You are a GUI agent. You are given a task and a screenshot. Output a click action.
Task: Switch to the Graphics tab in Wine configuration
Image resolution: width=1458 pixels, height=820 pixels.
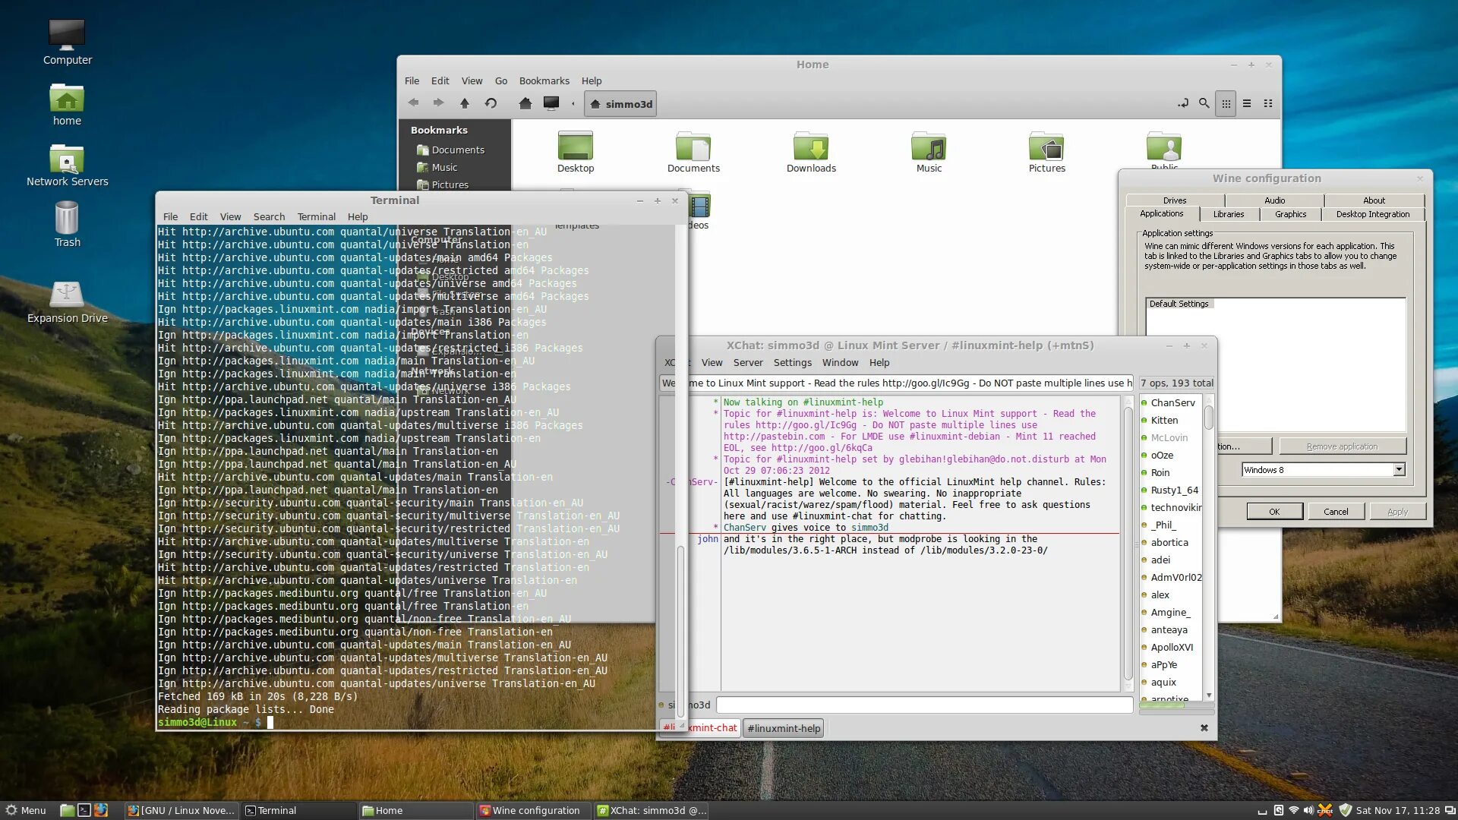pos(1290,214)
